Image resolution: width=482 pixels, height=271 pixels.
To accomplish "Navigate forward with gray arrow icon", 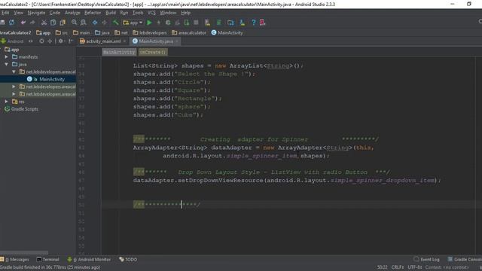I will click(104, 23).
